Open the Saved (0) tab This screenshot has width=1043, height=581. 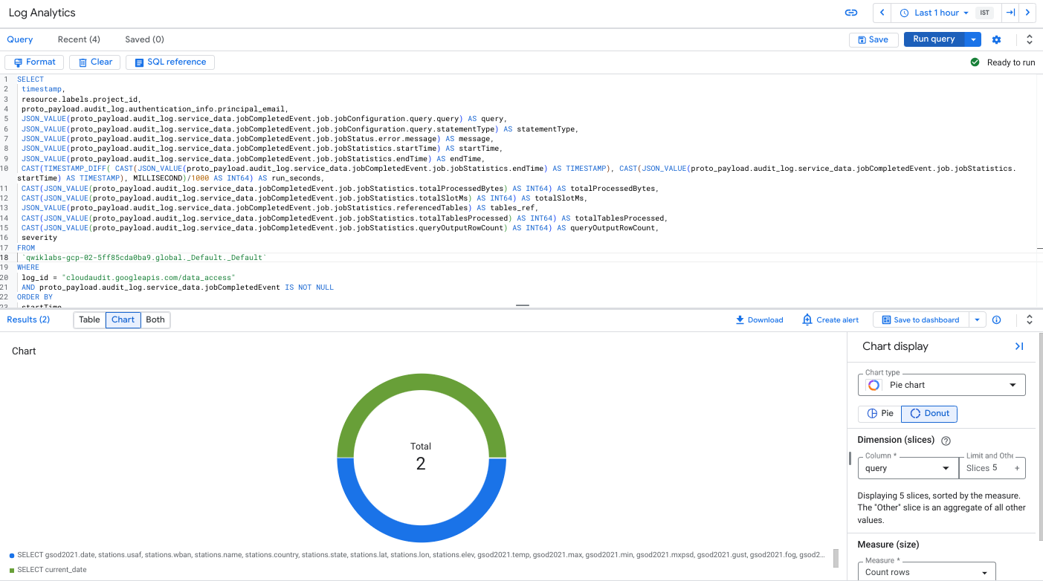[x=144, y=39]
